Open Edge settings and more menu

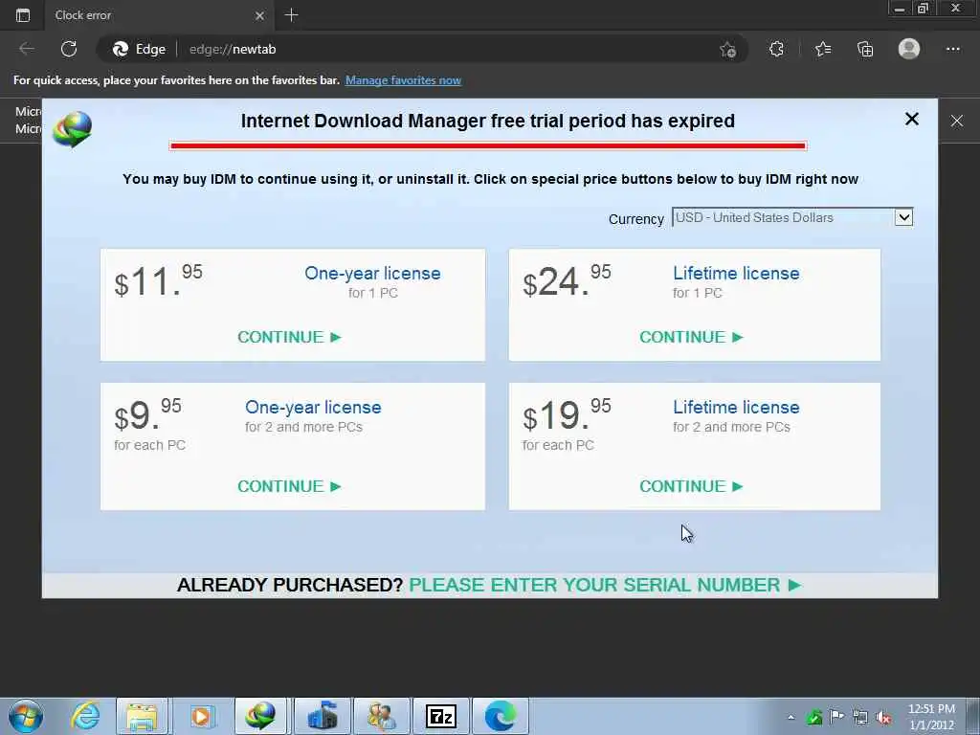[952, 49]
